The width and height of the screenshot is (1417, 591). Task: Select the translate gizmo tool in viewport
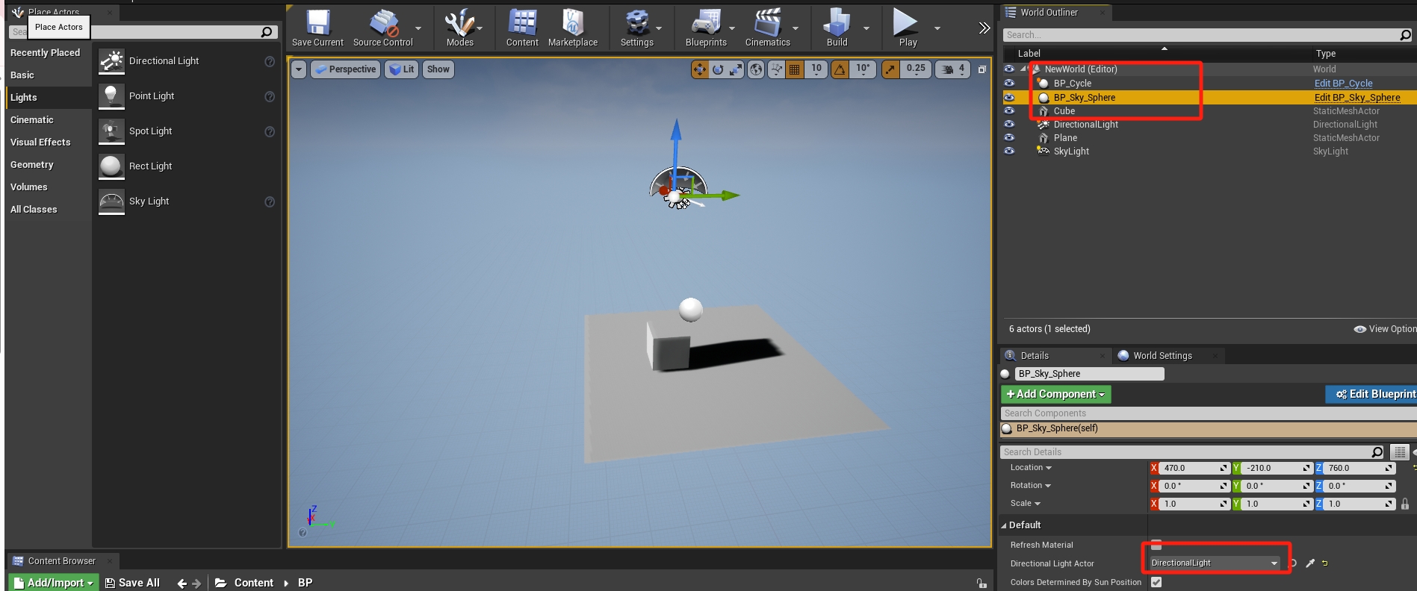[699, 69]
